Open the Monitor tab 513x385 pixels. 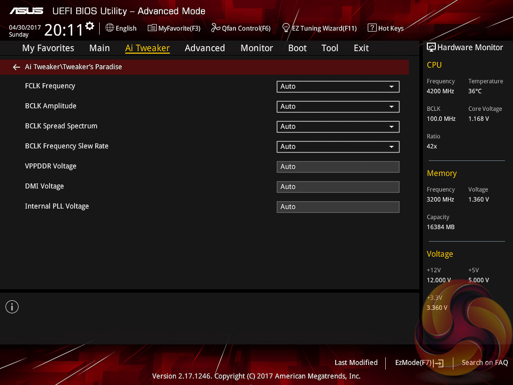tap(256, 48)
